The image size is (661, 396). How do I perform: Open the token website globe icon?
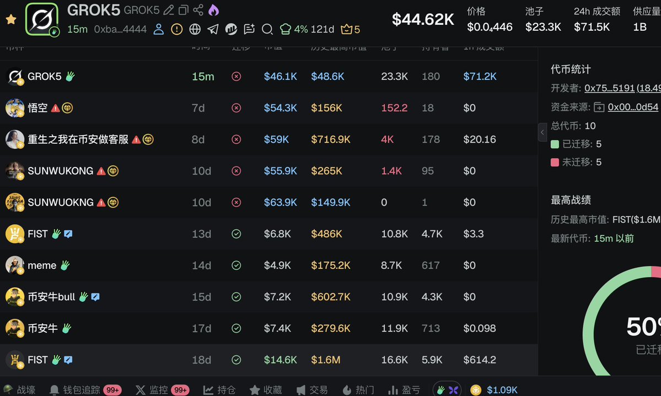click(195, 29)
